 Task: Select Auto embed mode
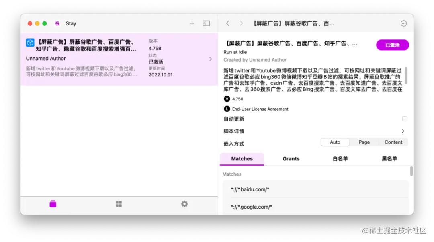pyautogui.click(x=335, y=142)
